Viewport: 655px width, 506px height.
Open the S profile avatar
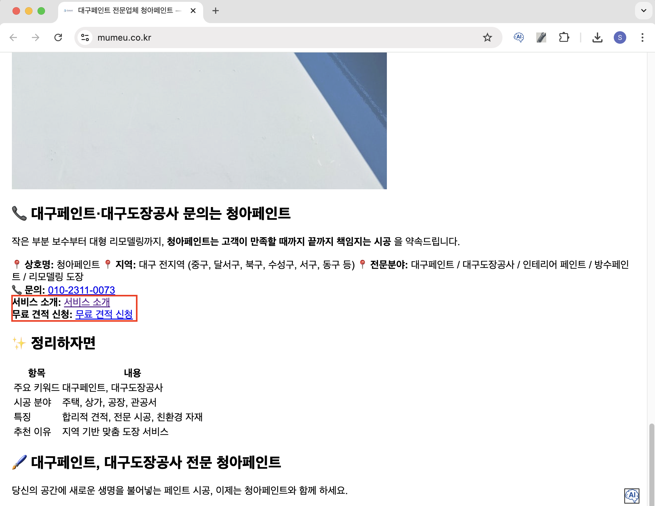click(620, 37)
